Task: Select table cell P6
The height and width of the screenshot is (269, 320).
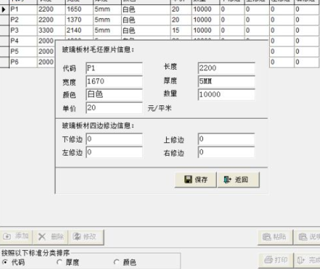Action: [x=23, y=62]
